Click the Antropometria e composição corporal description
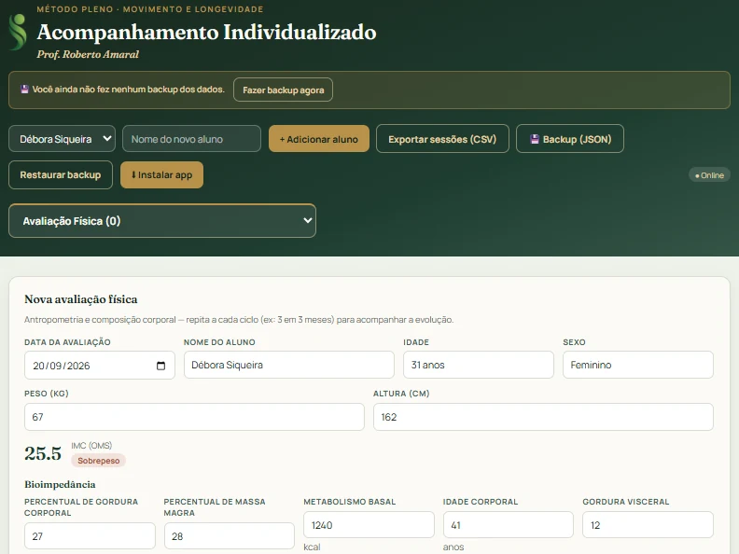 [239, 319]
